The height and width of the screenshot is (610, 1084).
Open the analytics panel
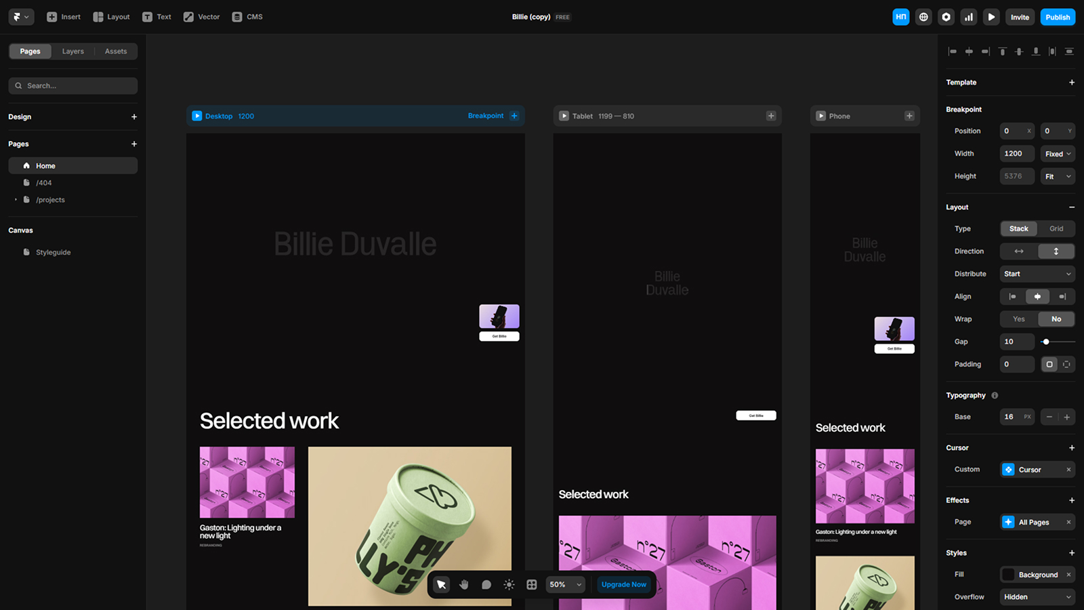[x=969, y=16]
